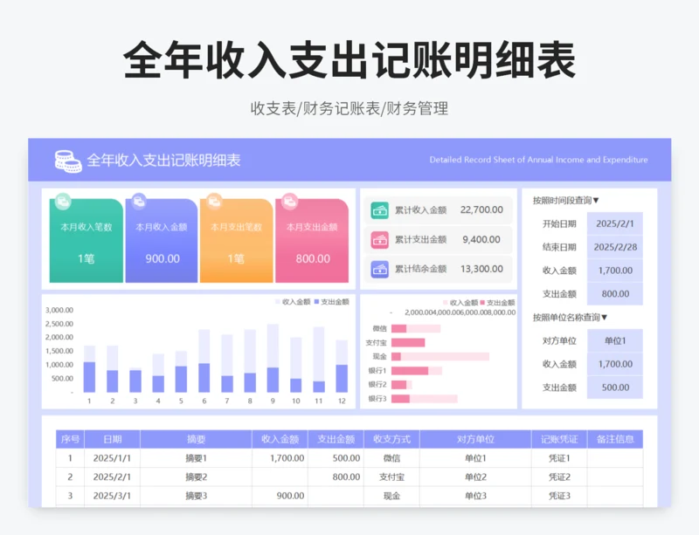
Task: Select the 微信 cell in table
Action: (391, 458)
